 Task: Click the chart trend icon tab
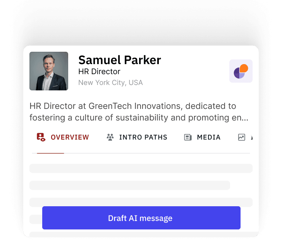(242, 137)
